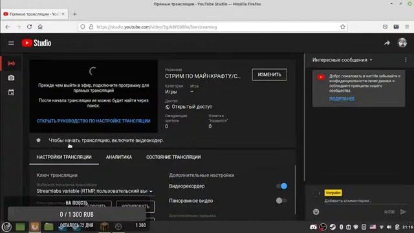Open the Streamlabs variable stream key dropdown
This screenshot has width=414, height=233.
95,191
